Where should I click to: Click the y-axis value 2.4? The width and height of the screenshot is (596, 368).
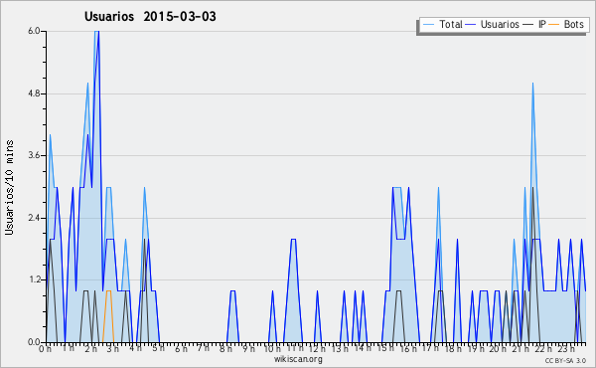34,218
